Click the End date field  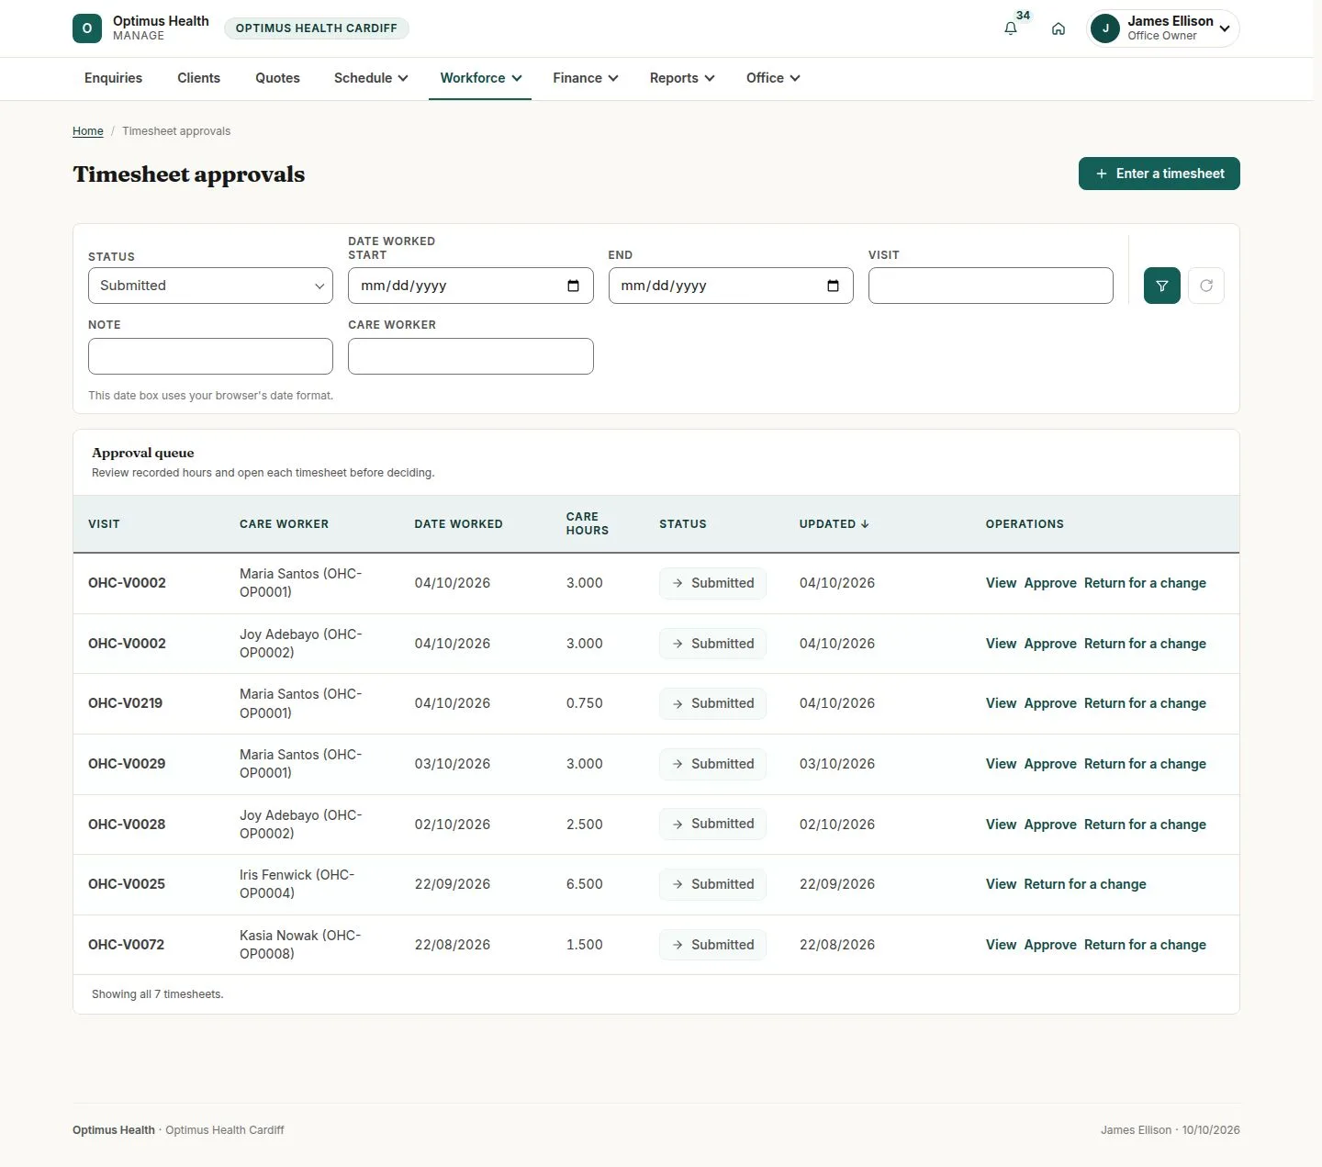[x=731, y=286]
